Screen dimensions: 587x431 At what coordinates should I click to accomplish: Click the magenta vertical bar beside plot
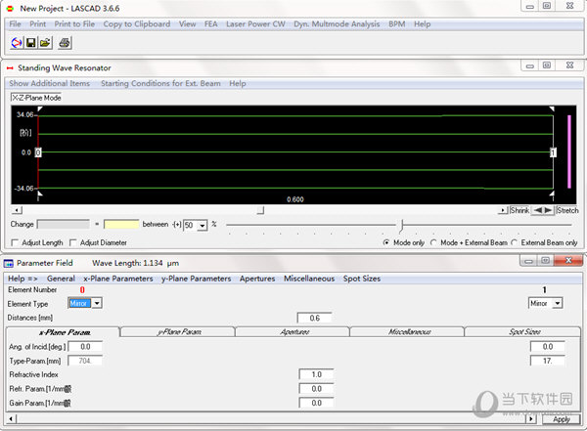569,151
